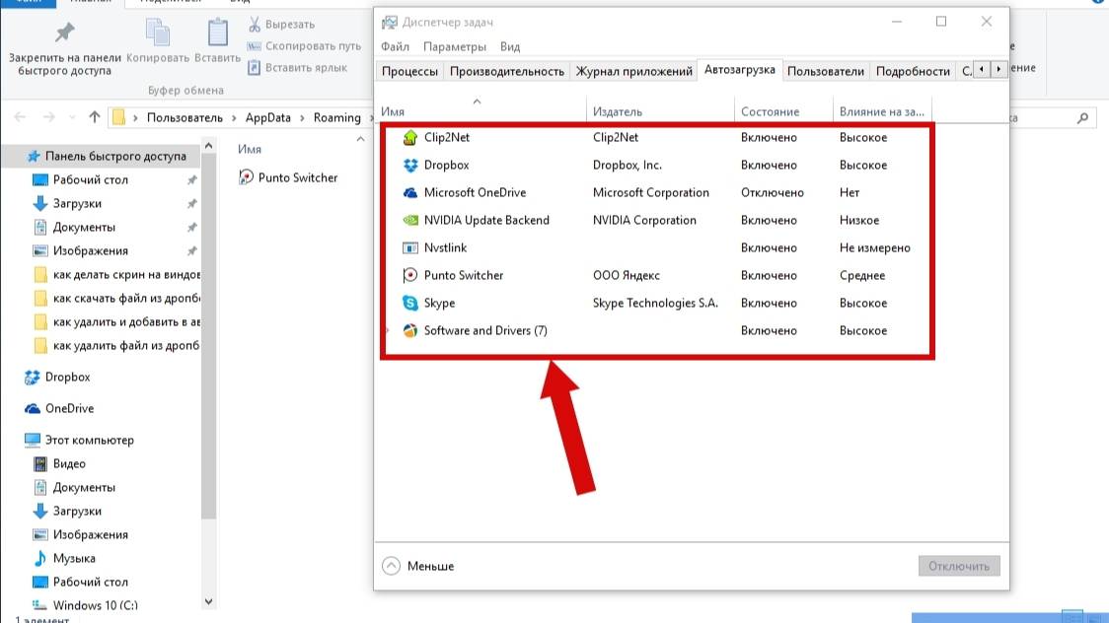Collapse Task Manager with Меньше chevron

(391, 566)
